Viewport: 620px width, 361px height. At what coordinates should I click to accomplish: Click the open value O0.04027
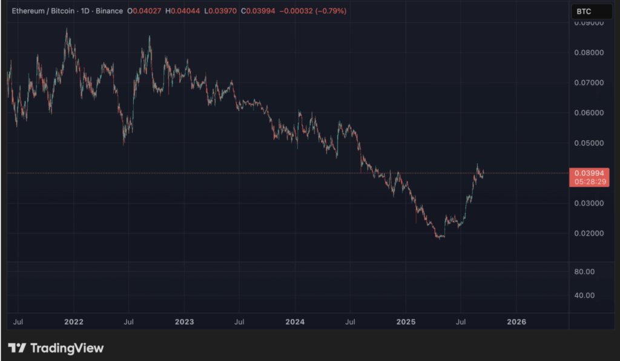tap(144, 11)
